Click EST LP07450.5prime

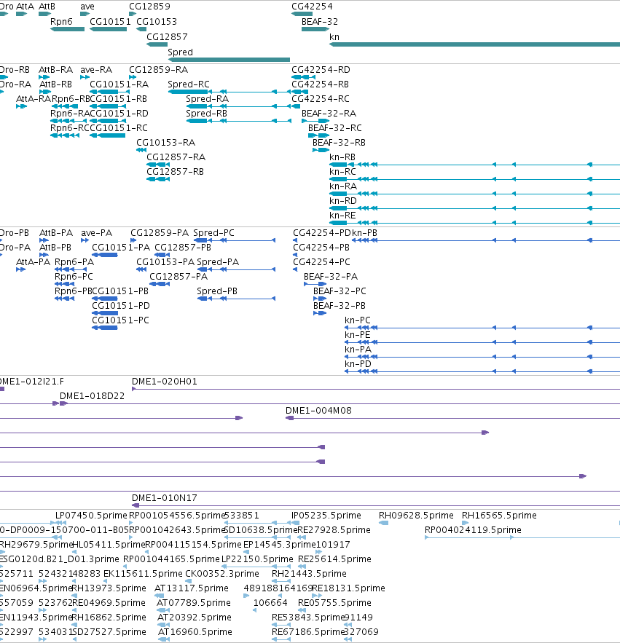tap(91, 516)
